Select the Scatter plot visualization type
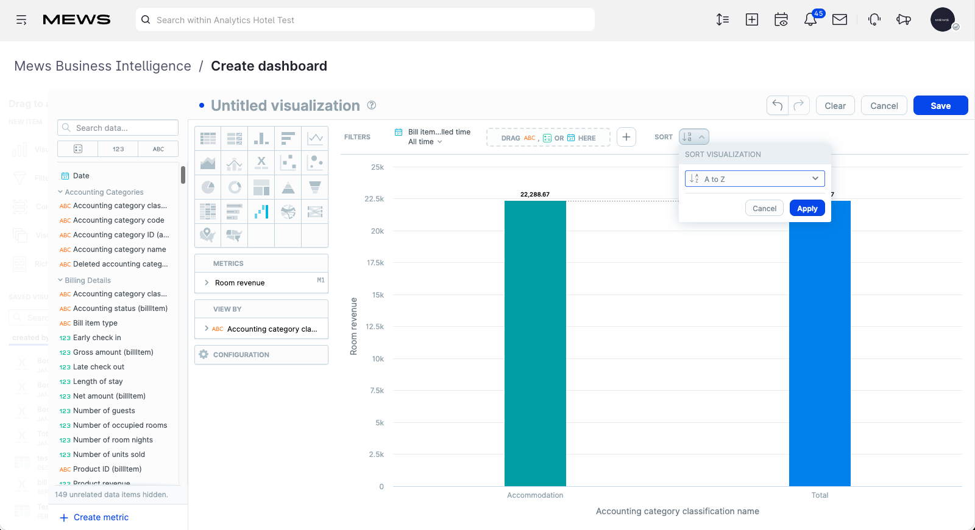The image size is (975, 530). coord(288,162)
